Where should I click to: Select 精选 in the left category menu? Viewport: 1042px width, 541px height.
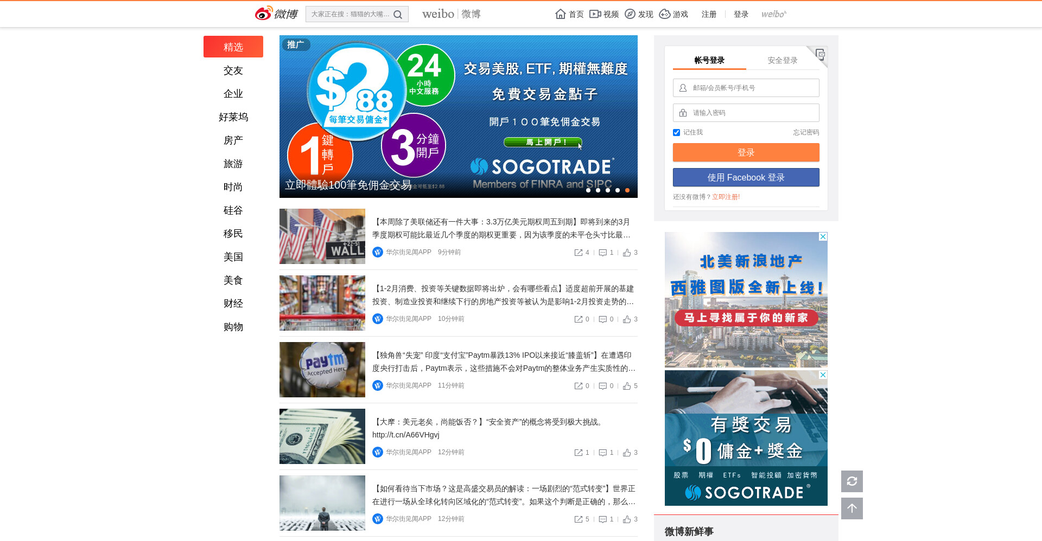coord(233,47)
